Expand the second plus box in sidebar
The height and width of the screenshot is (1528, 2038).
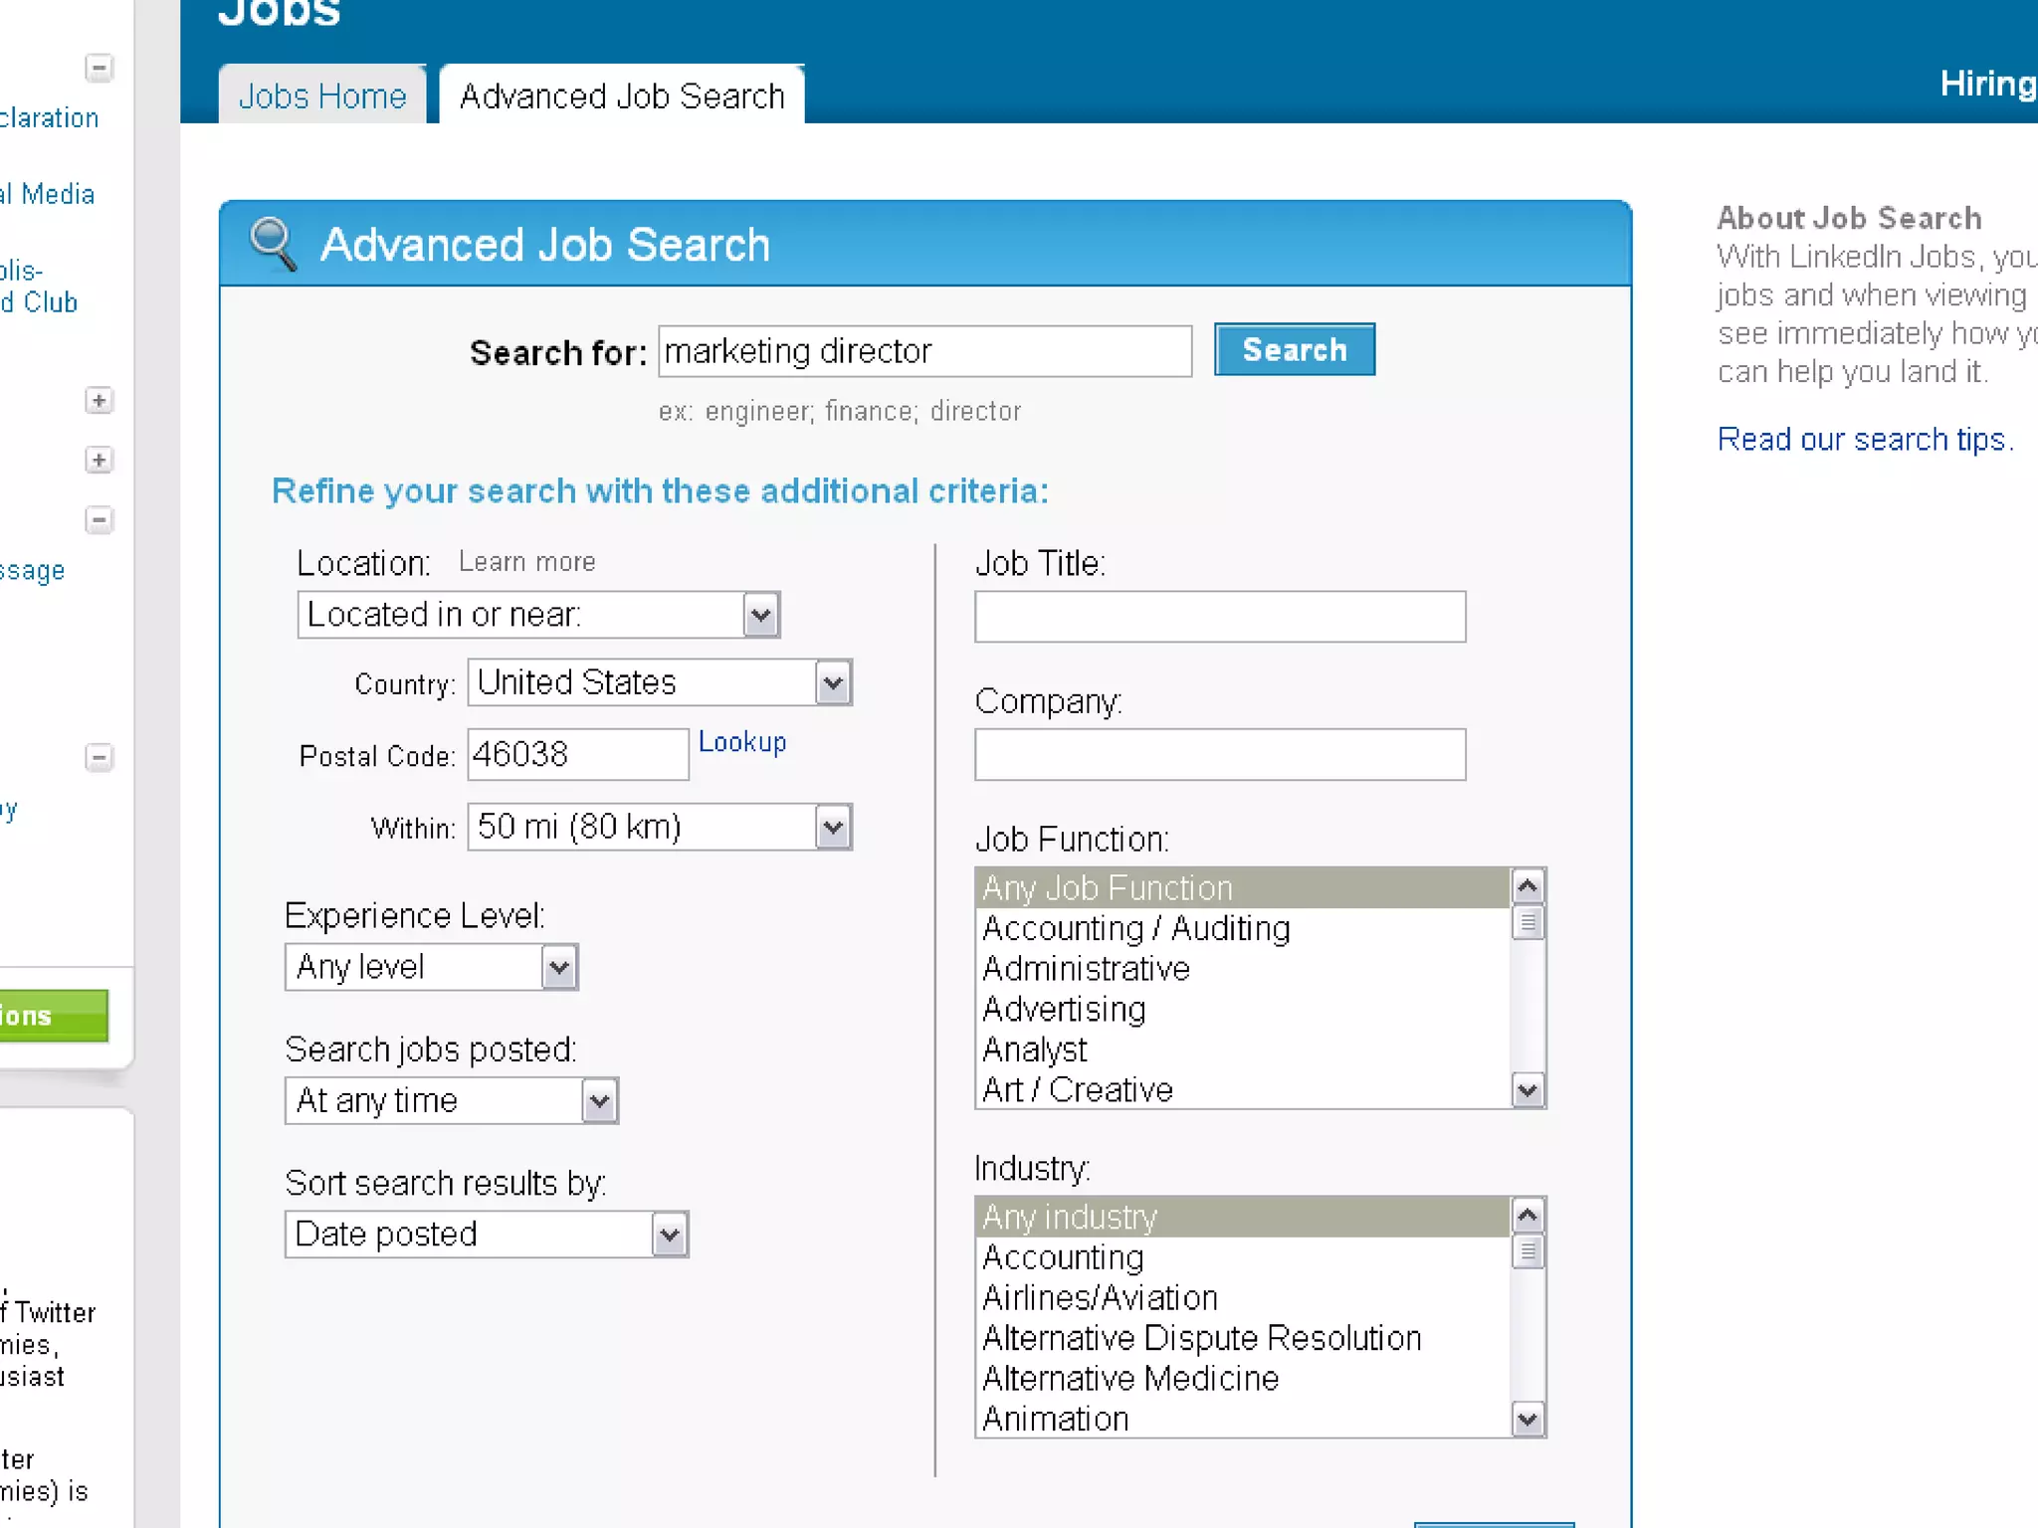pos(99,460)
